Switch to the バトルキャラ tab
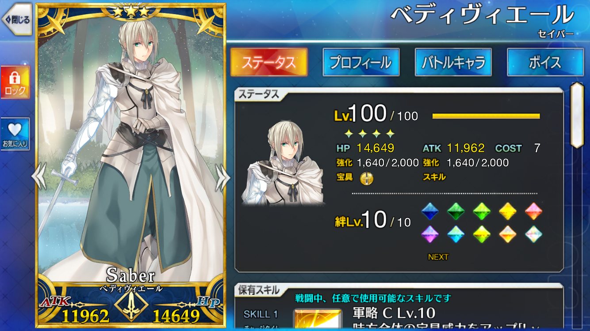This screenshot has width=590, height=331. (x=453, y=62)
